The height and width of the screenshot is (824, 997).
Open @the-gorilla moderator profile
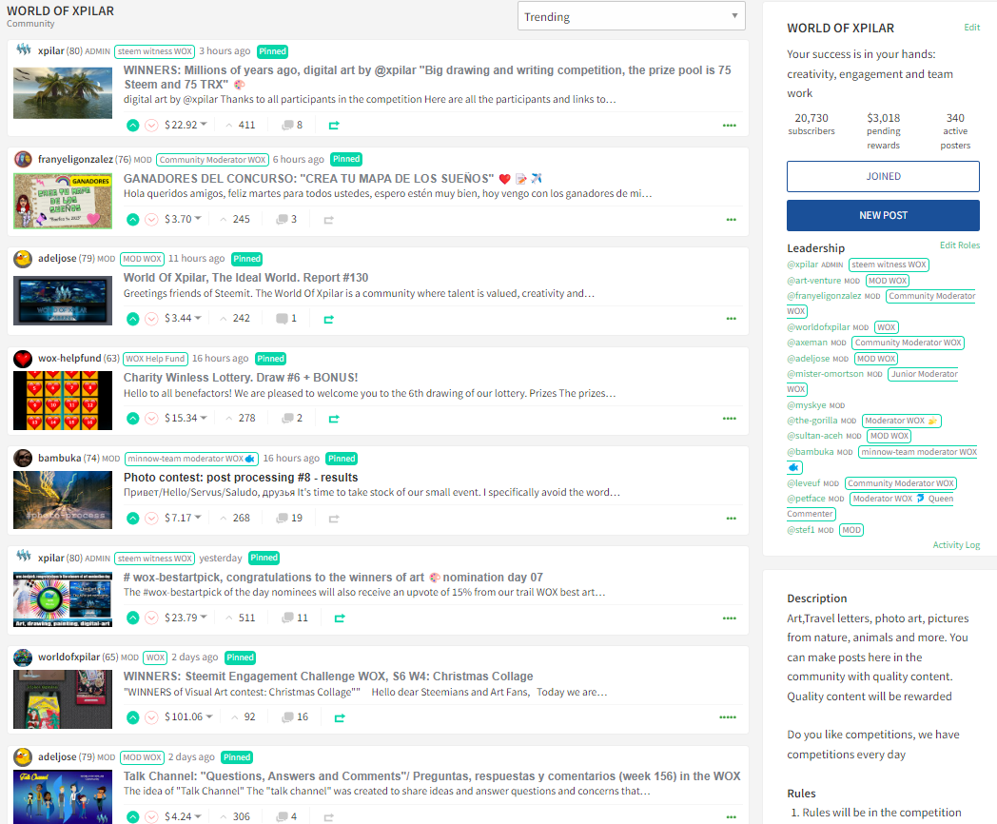point(812,421)
